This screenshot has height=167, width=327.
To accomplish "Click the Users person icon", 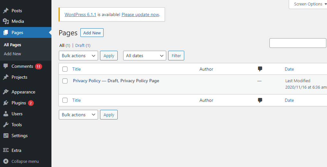I will coord(6,114).
